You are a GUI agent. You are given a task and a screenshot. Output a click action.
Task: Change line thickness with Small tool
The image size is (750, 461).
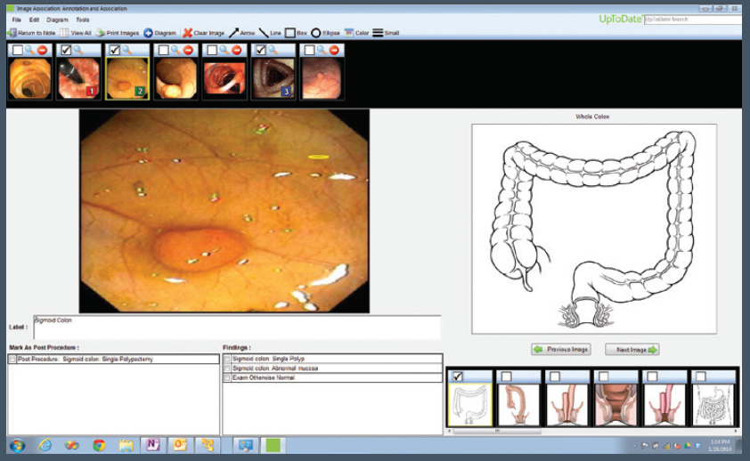[x=386, y=33]
